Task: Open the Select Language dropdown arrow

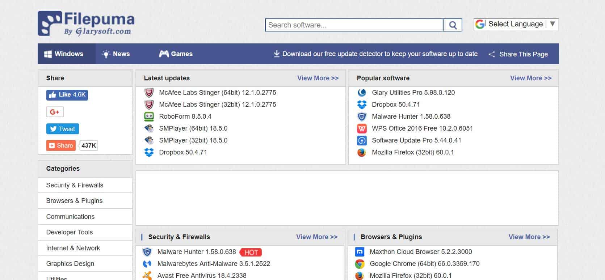Action: [x=553, y=24]
